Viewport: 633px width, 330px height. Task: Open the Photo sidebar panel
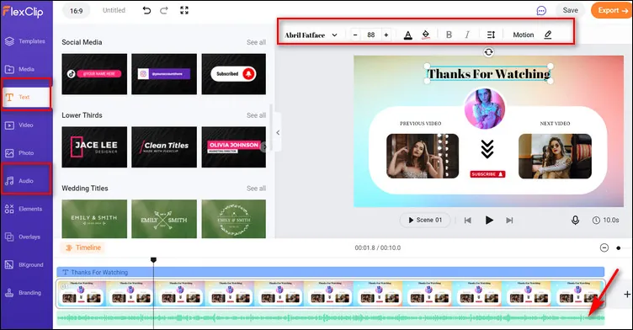[x=19, y=153]
